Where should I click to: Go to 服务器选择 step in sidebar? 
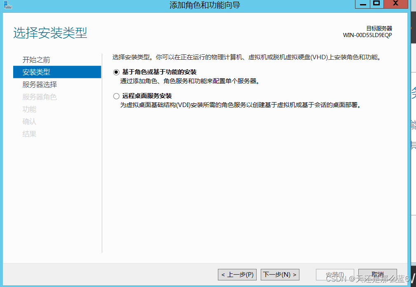[40, 84]
